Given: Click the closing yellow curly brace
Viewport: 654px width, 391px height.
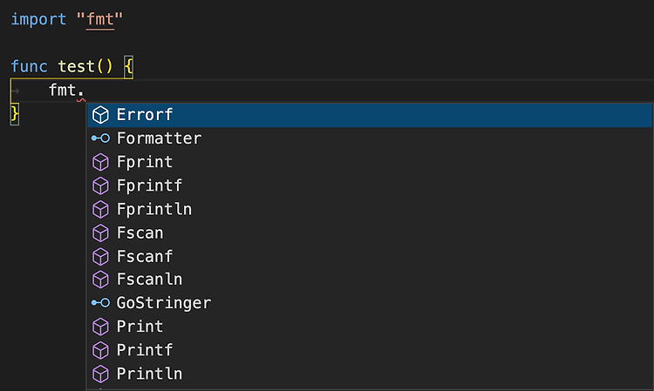Looking at the screenshot, I should coord(15,114).
